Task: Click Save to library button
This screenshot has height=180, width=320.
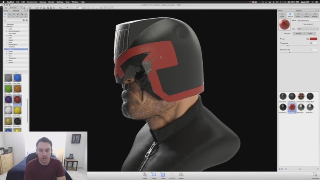Action: 308,25
